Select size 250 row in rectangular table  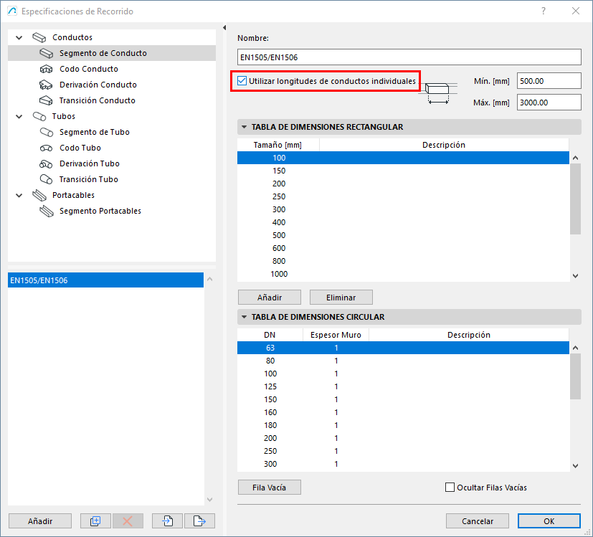[x=403, y=196]
